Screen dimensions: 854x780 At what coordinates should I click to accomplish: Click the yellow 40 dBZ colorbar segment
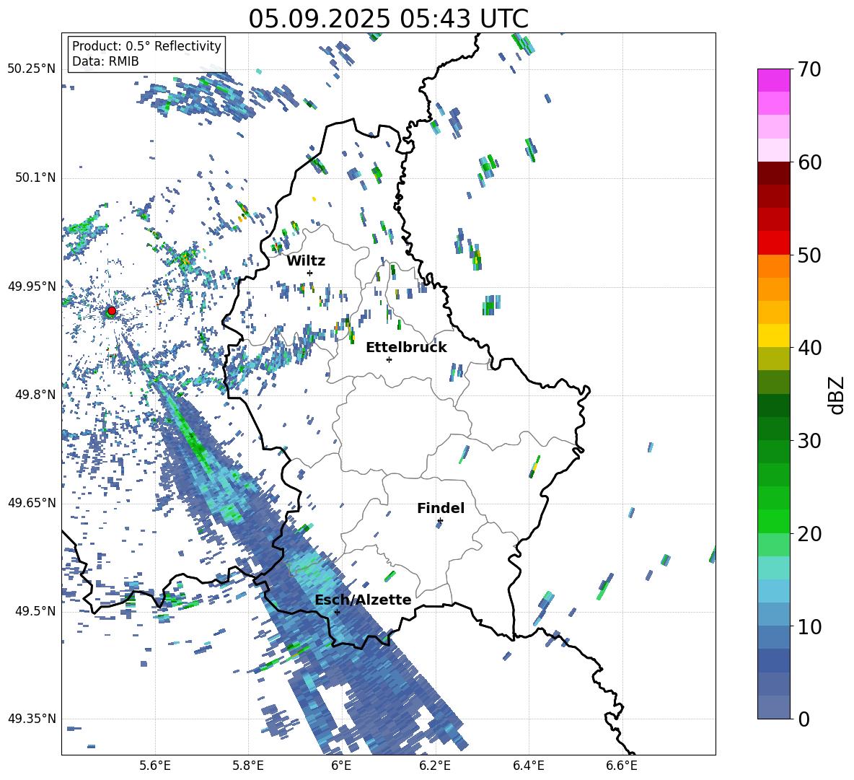click(773, 336)
